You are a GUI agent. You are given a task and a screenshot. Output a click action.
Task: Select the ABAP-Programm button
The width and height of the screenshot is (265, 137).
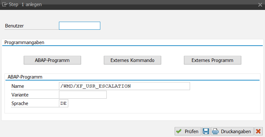point(52,60)
